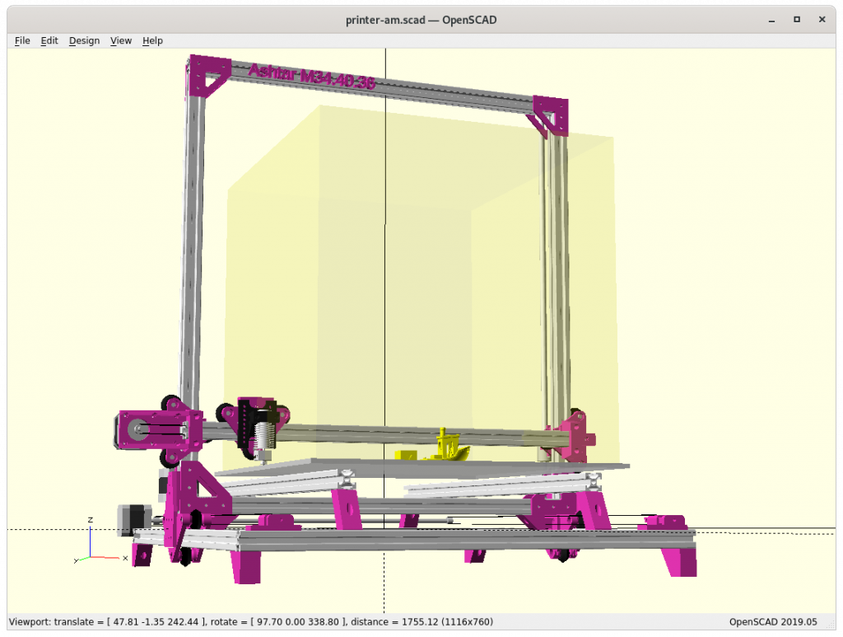The width and height of the screenshot is (843, 637).
Task: Open the Help menu
Action: click(x=152, y=40)
